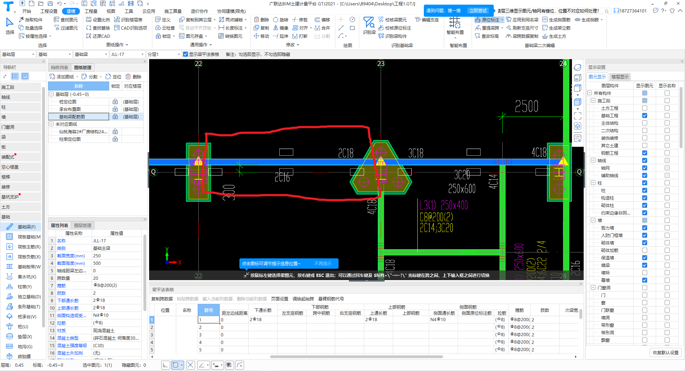Click 截面宽度 value 250 in properties
This screenshot has width=685, height=371.
tap(117, 256)
